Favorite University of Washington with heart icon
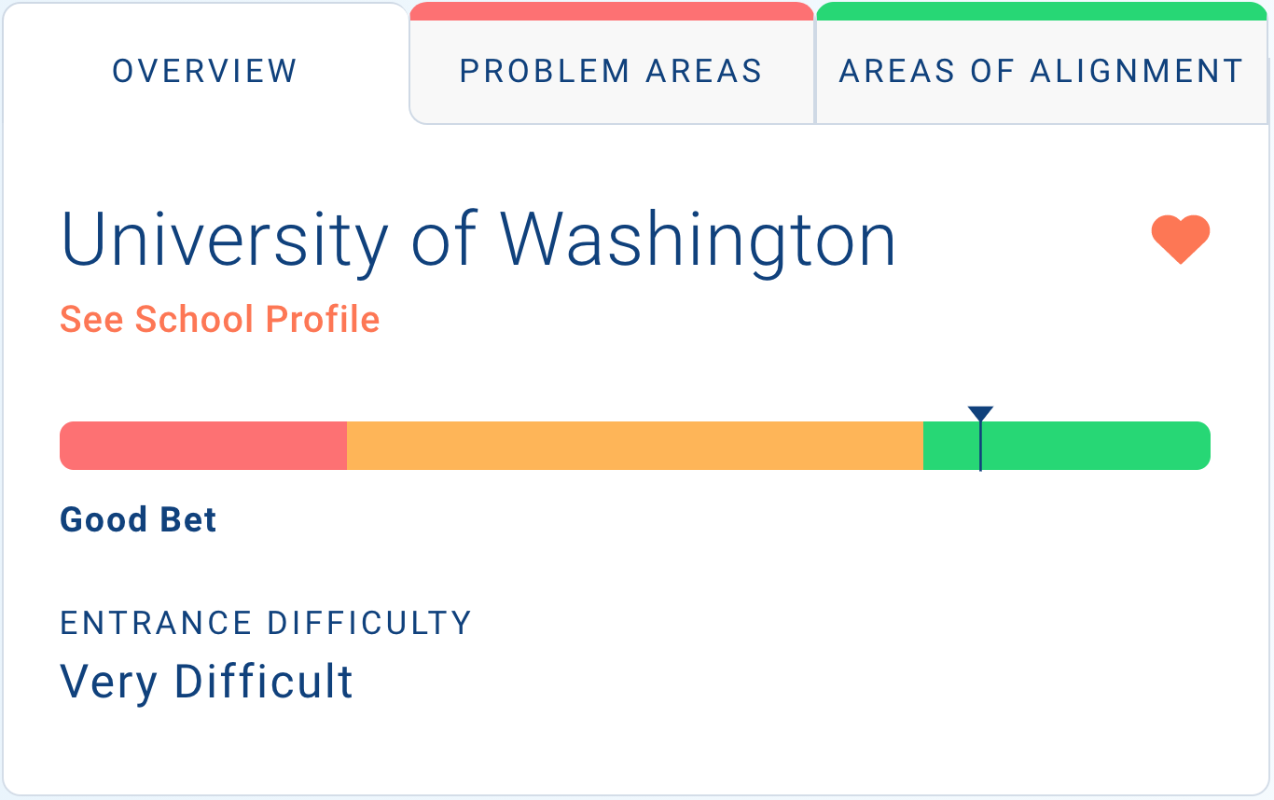The height and width of the screenshot is (800, 1274). [1181, 240]
